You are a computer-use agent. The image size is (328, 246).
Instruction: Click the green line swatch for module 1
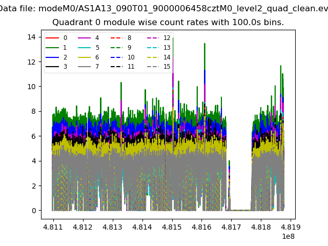52,48
